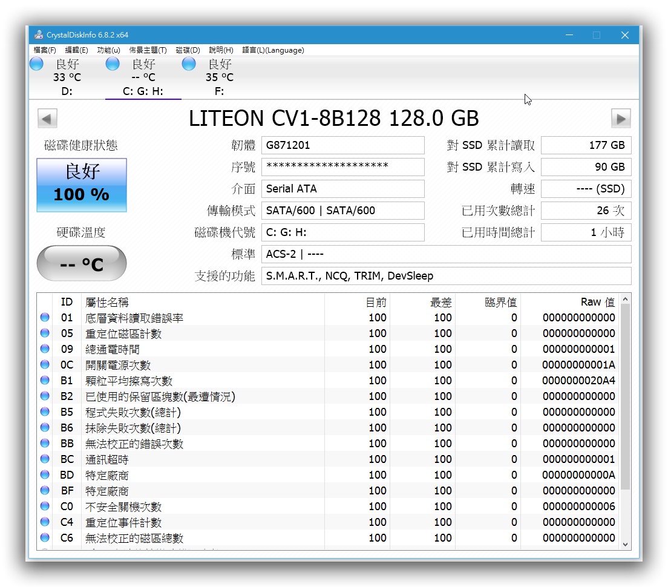Select row 總通電時間
The width and height of the screenshot is (668, 587).
tap(329, 349)
